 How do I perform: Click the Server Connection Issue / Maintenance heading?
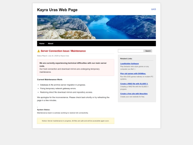click(x=63, y=51)
